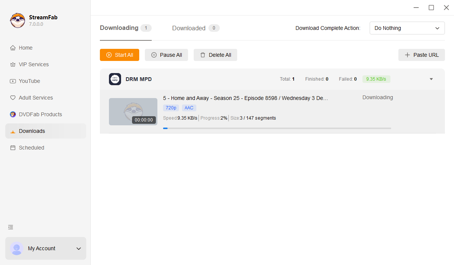Click the VIP Services crown icon
Image resolution: width=454 pixels, height=265 pixels.
pyautogui.click(x=13, y=65)
